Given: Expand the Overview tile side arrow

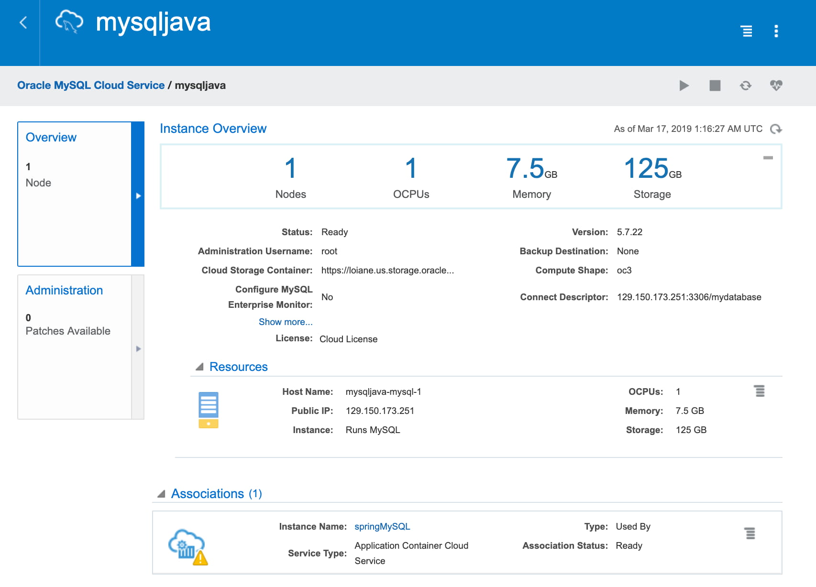Looking at the screenshot, I should coord(138,196).
